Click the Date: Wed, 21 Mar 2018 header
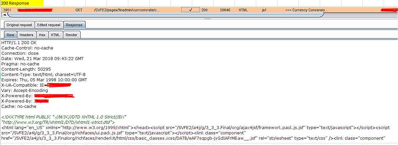This screenshot has height=145, width=398. pos(42,58)
